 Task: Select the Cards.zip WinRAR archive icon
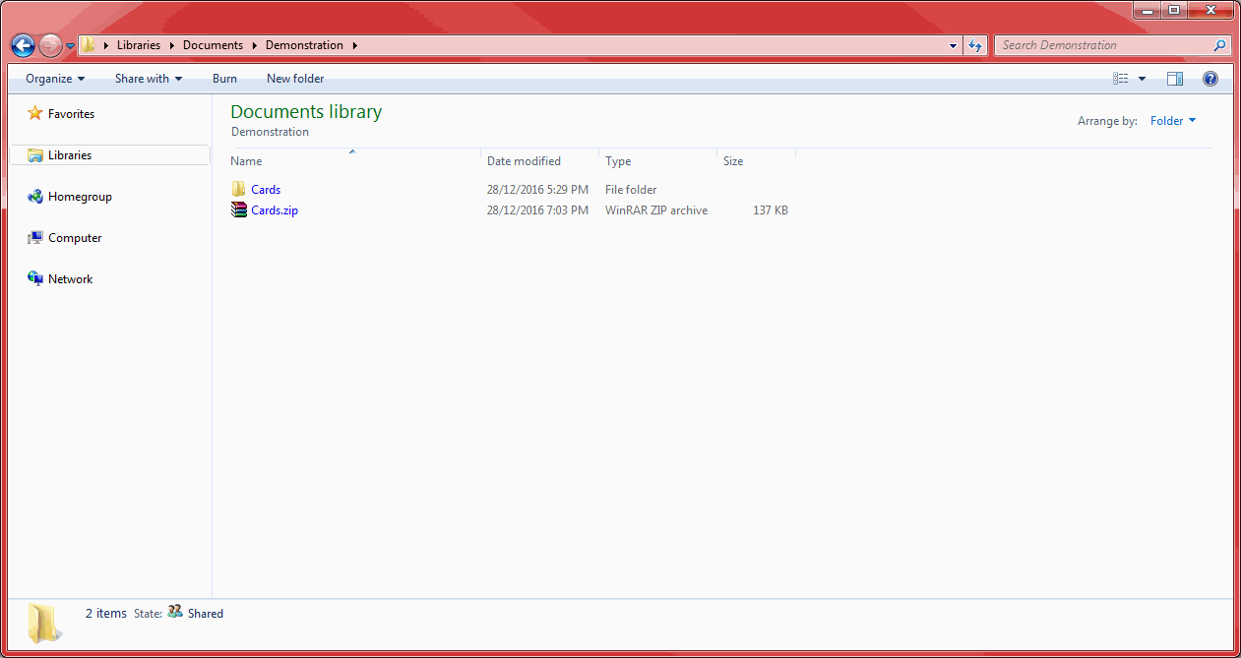pos(239,209)
